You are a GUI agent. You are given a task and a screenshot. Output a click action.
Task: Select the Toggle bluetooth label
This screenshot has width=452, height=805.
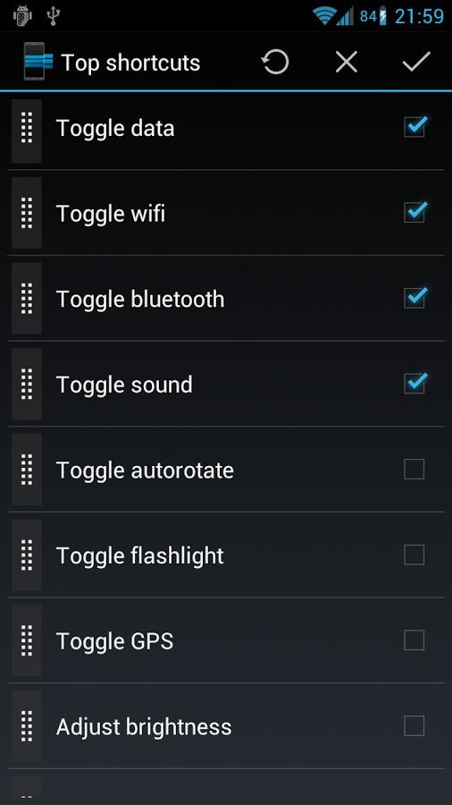140,300
